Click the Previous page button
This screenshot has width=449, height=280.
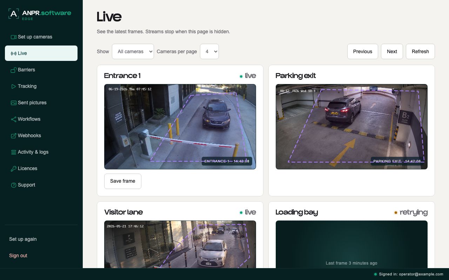[x=363, y=51]
